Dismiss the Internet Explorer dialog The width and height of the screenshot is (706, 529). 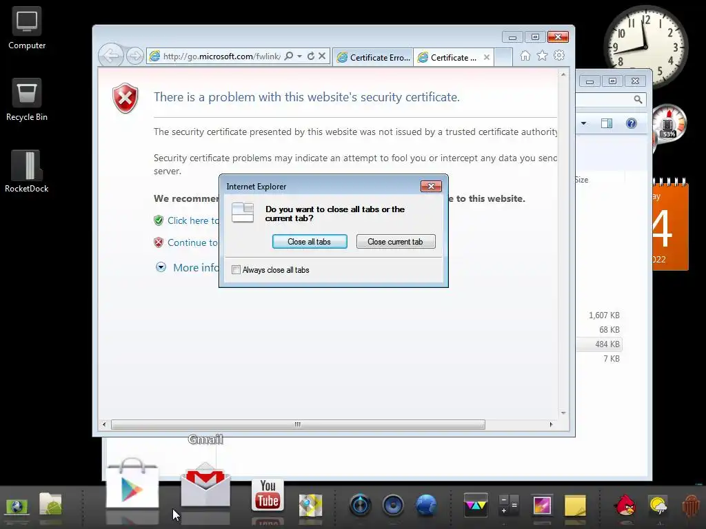point(431,186)
